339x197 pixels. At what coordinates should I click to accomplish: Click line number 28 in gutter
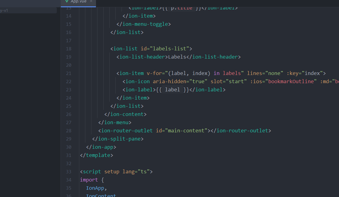click(69, 131)
